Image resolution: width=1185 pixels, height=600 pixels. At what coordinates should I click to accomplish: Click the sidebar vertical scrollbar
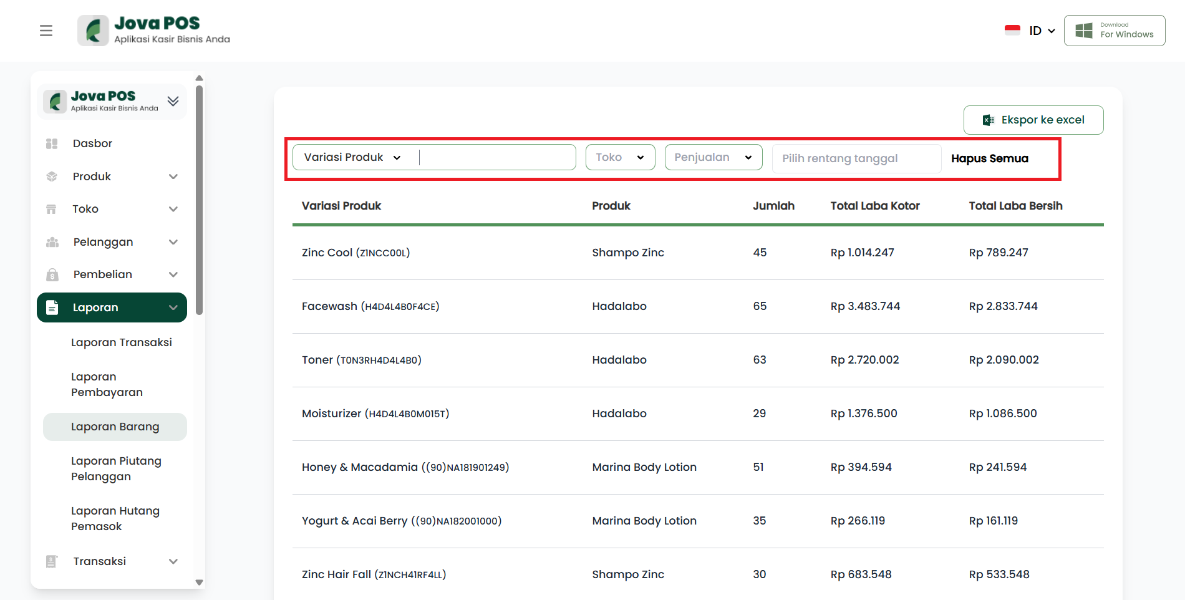tap(199, 200)
